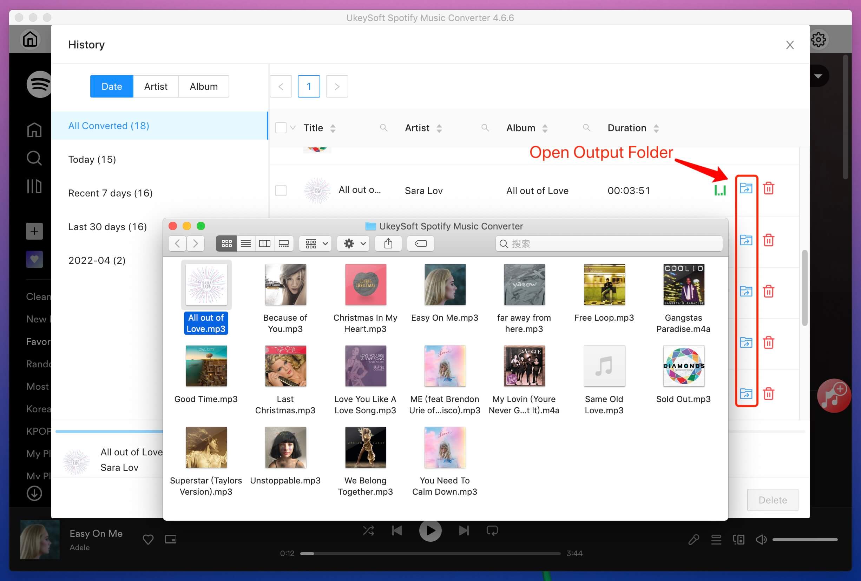
Task: Expand the next page using forward arrow
Action: (x=337, y=86)
